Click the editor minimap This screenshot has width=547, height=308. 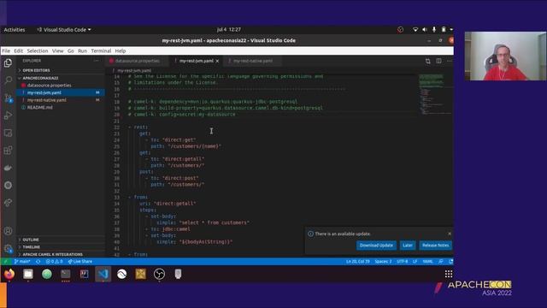click(x=434, y=94)
